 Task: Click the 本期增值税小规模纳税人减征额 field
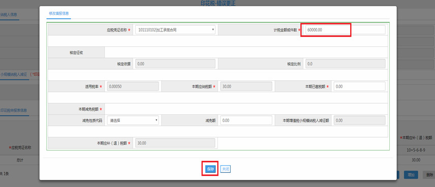[360, 120]
